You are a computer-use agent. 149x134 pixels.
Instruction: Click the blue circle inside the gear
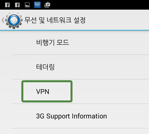point(14,20)
